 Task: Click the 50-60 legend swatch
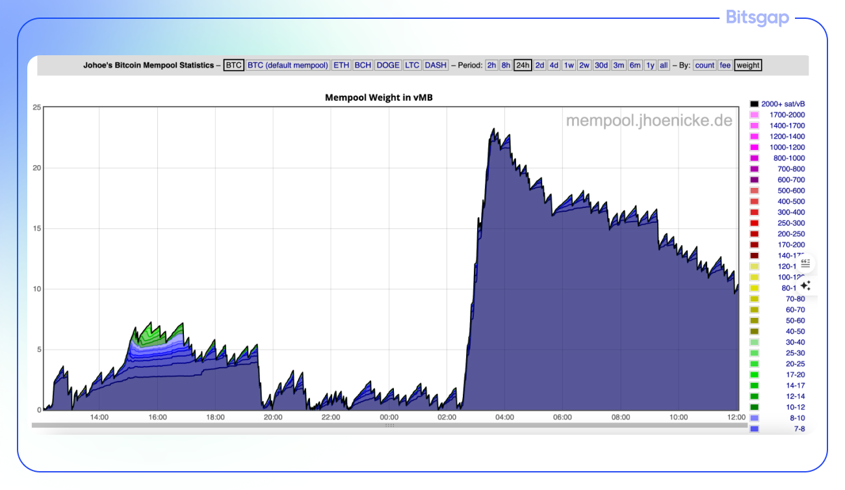tap(755, 320)
